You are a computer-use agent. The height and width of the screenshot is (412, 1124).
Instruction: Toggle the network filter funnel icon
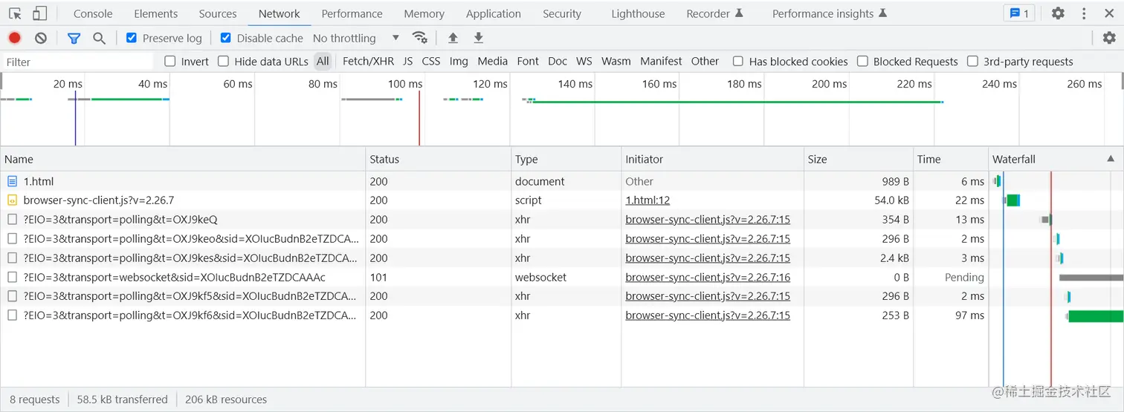[74, 38]
